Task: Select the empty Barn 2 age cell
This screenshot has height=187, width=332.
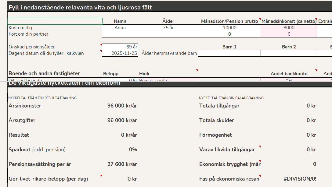Action: point(289,53)
